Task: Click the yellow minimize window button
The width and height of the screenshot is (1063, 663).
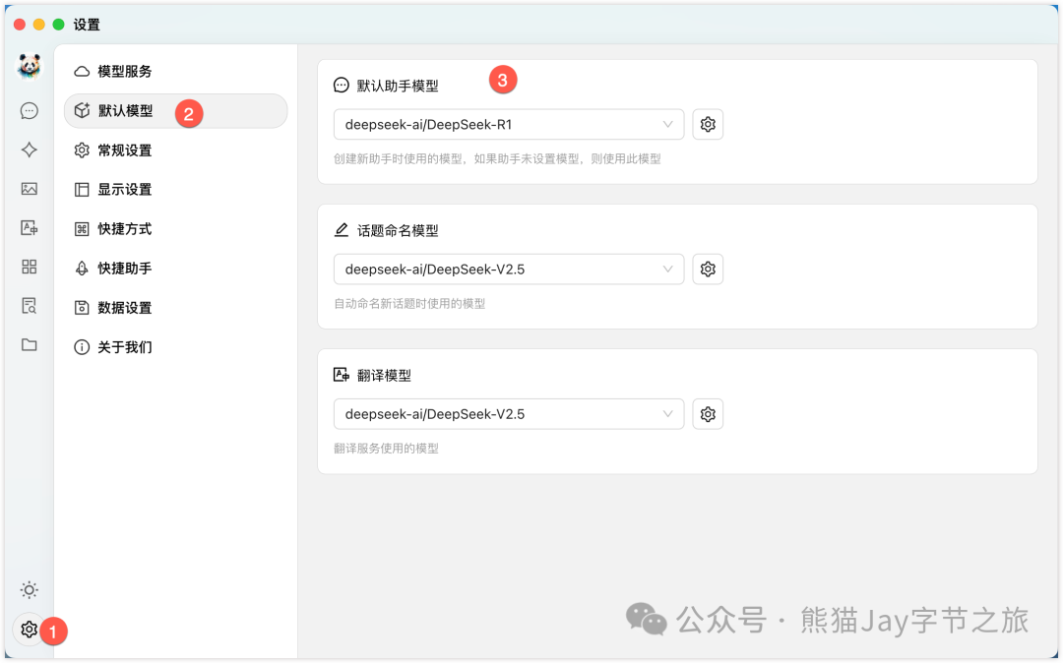Action: coord(39,25)
